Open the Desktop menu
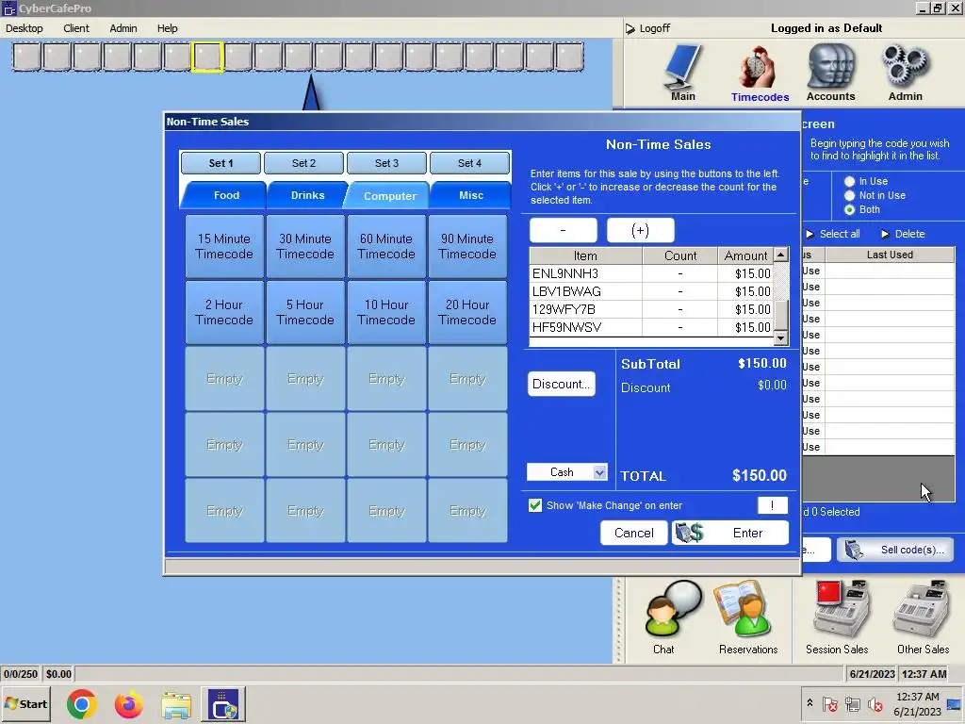The height and width of the screenshot is (724, 965). pyautogui.click(x=24, y=28)
